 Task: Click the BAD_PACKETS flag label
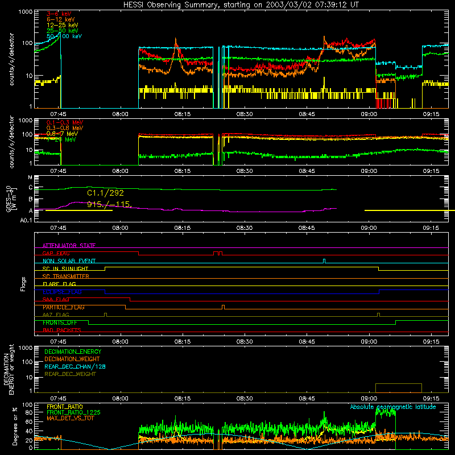coord(62,330)
